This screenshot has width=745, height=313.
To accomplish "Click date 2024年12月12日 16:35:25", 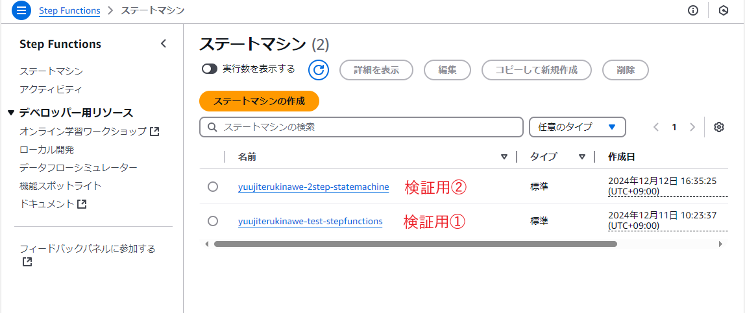I will [663, 181].
